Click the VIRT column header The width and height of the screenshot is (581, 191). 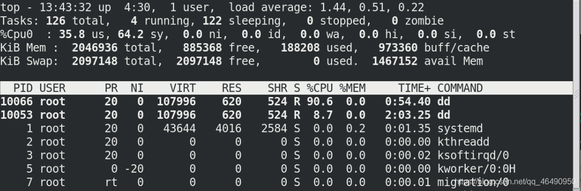click(x=183, y=88)
